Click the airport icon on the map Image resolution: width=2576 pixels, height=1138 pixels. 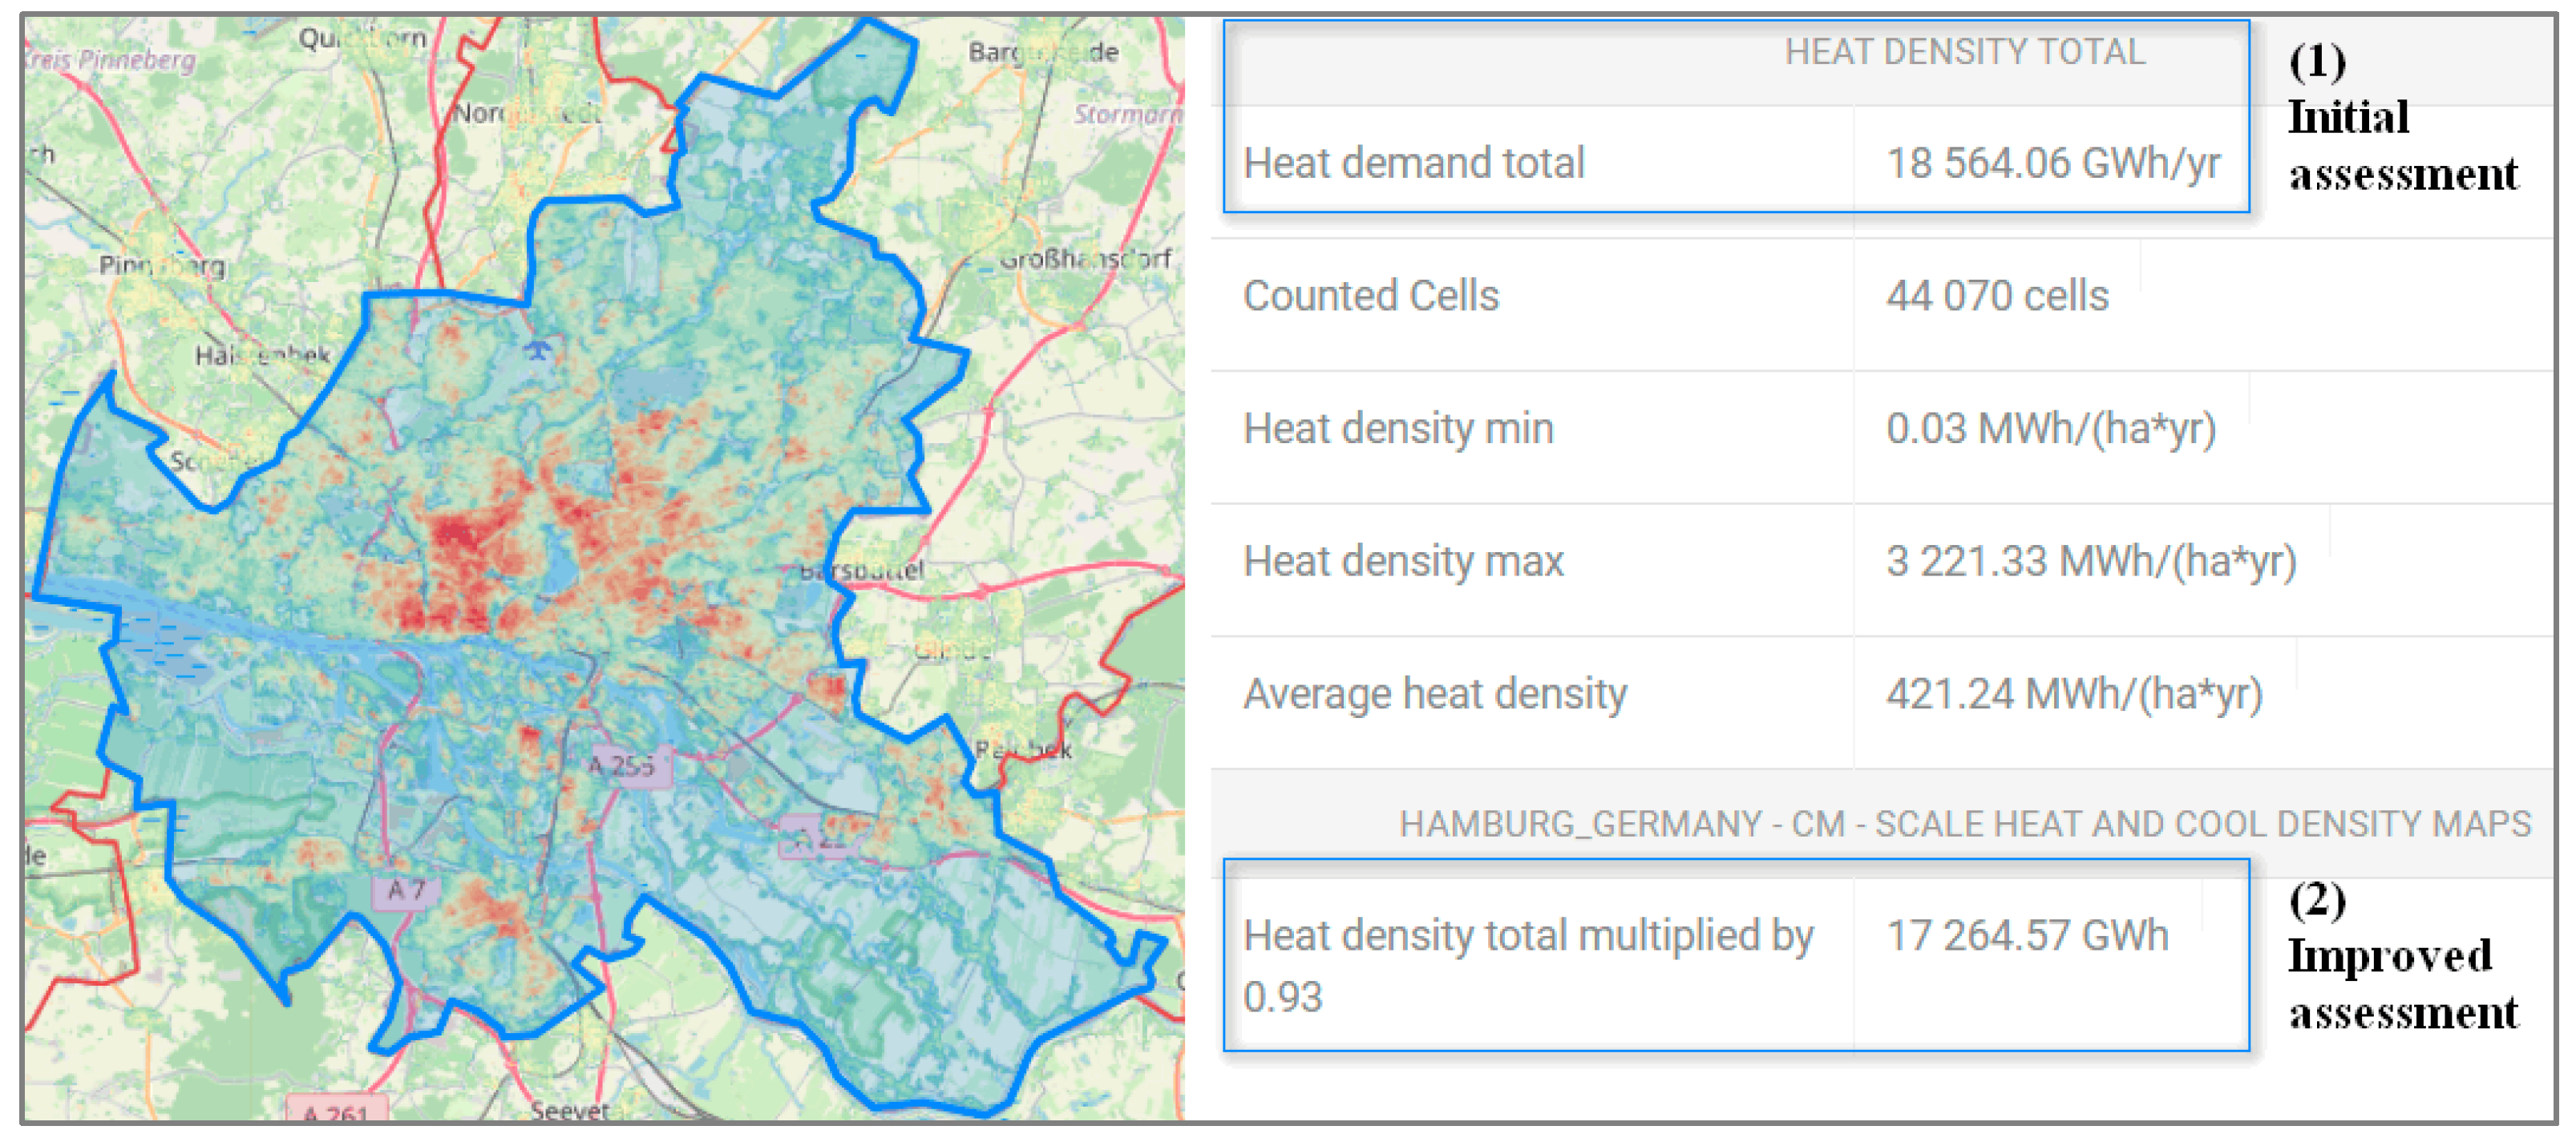tap(538, 350)
